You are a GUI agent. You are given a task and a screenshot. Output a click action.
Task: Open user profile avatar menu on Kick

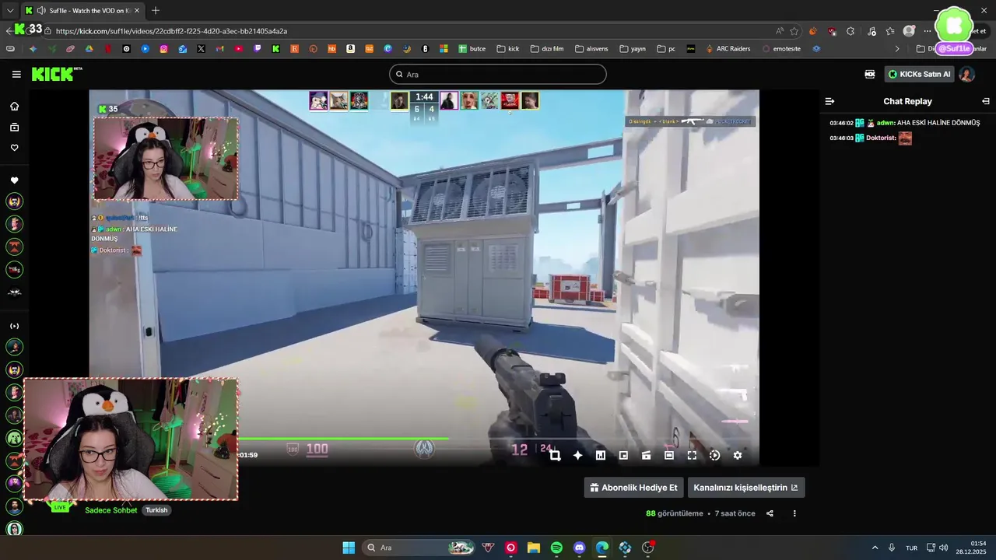tap(966, 75)
